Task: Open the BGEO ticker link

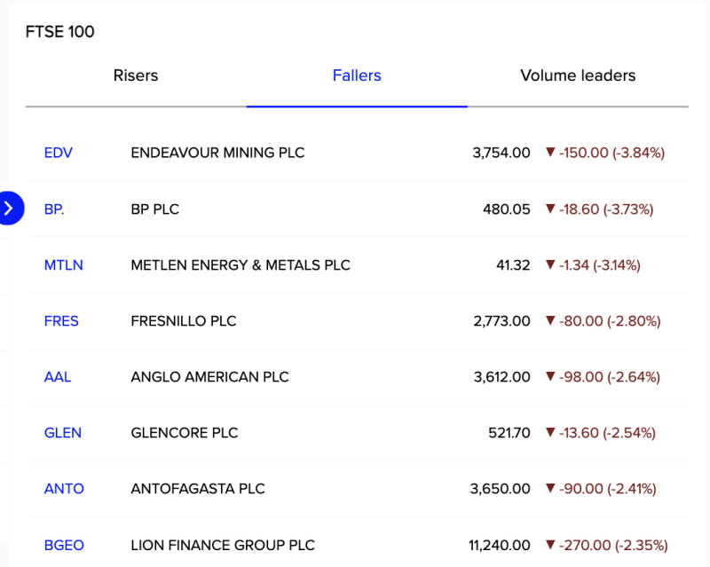Action: coord(64,546)
